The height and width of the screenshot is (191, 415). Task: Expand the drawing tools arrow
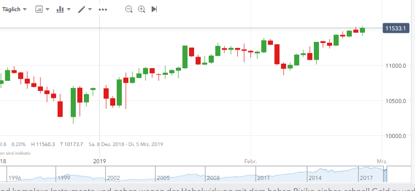[x=90, y=9]
